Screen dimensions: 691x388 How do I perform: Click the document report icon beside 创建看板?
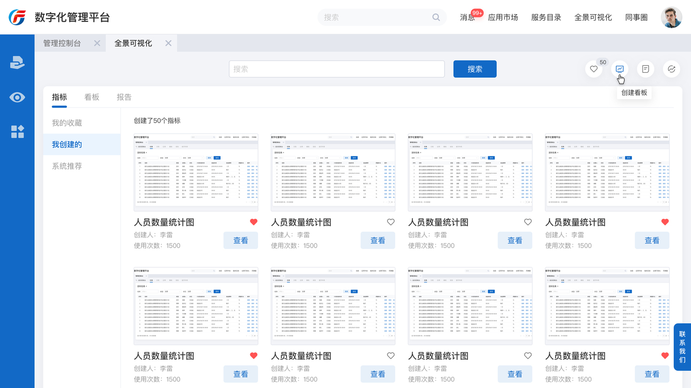point(645,69)
